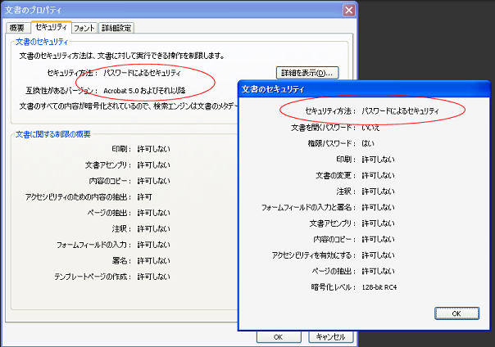Close the 文書のプロパティ window with X

[x=348, y=10]
